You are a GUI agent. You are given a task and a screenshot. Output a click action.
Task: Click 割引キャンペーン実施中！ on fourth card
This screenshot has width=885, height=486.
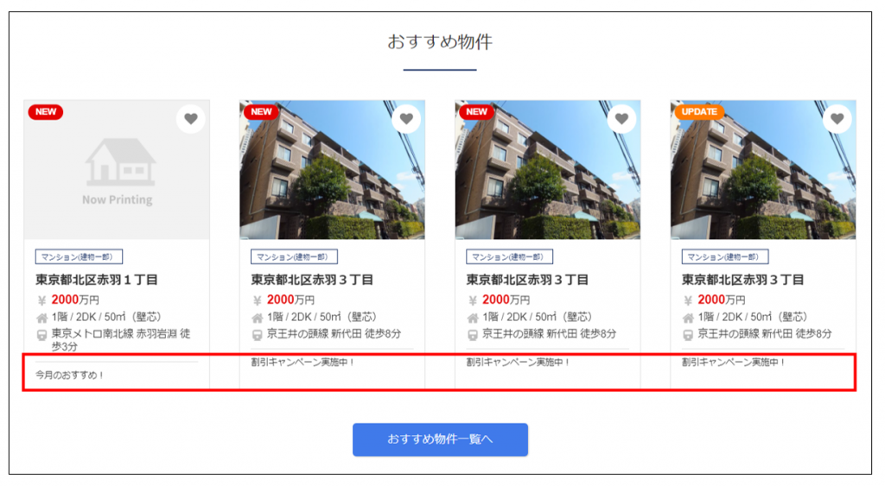pyautogui.click(x=733, y=362)
